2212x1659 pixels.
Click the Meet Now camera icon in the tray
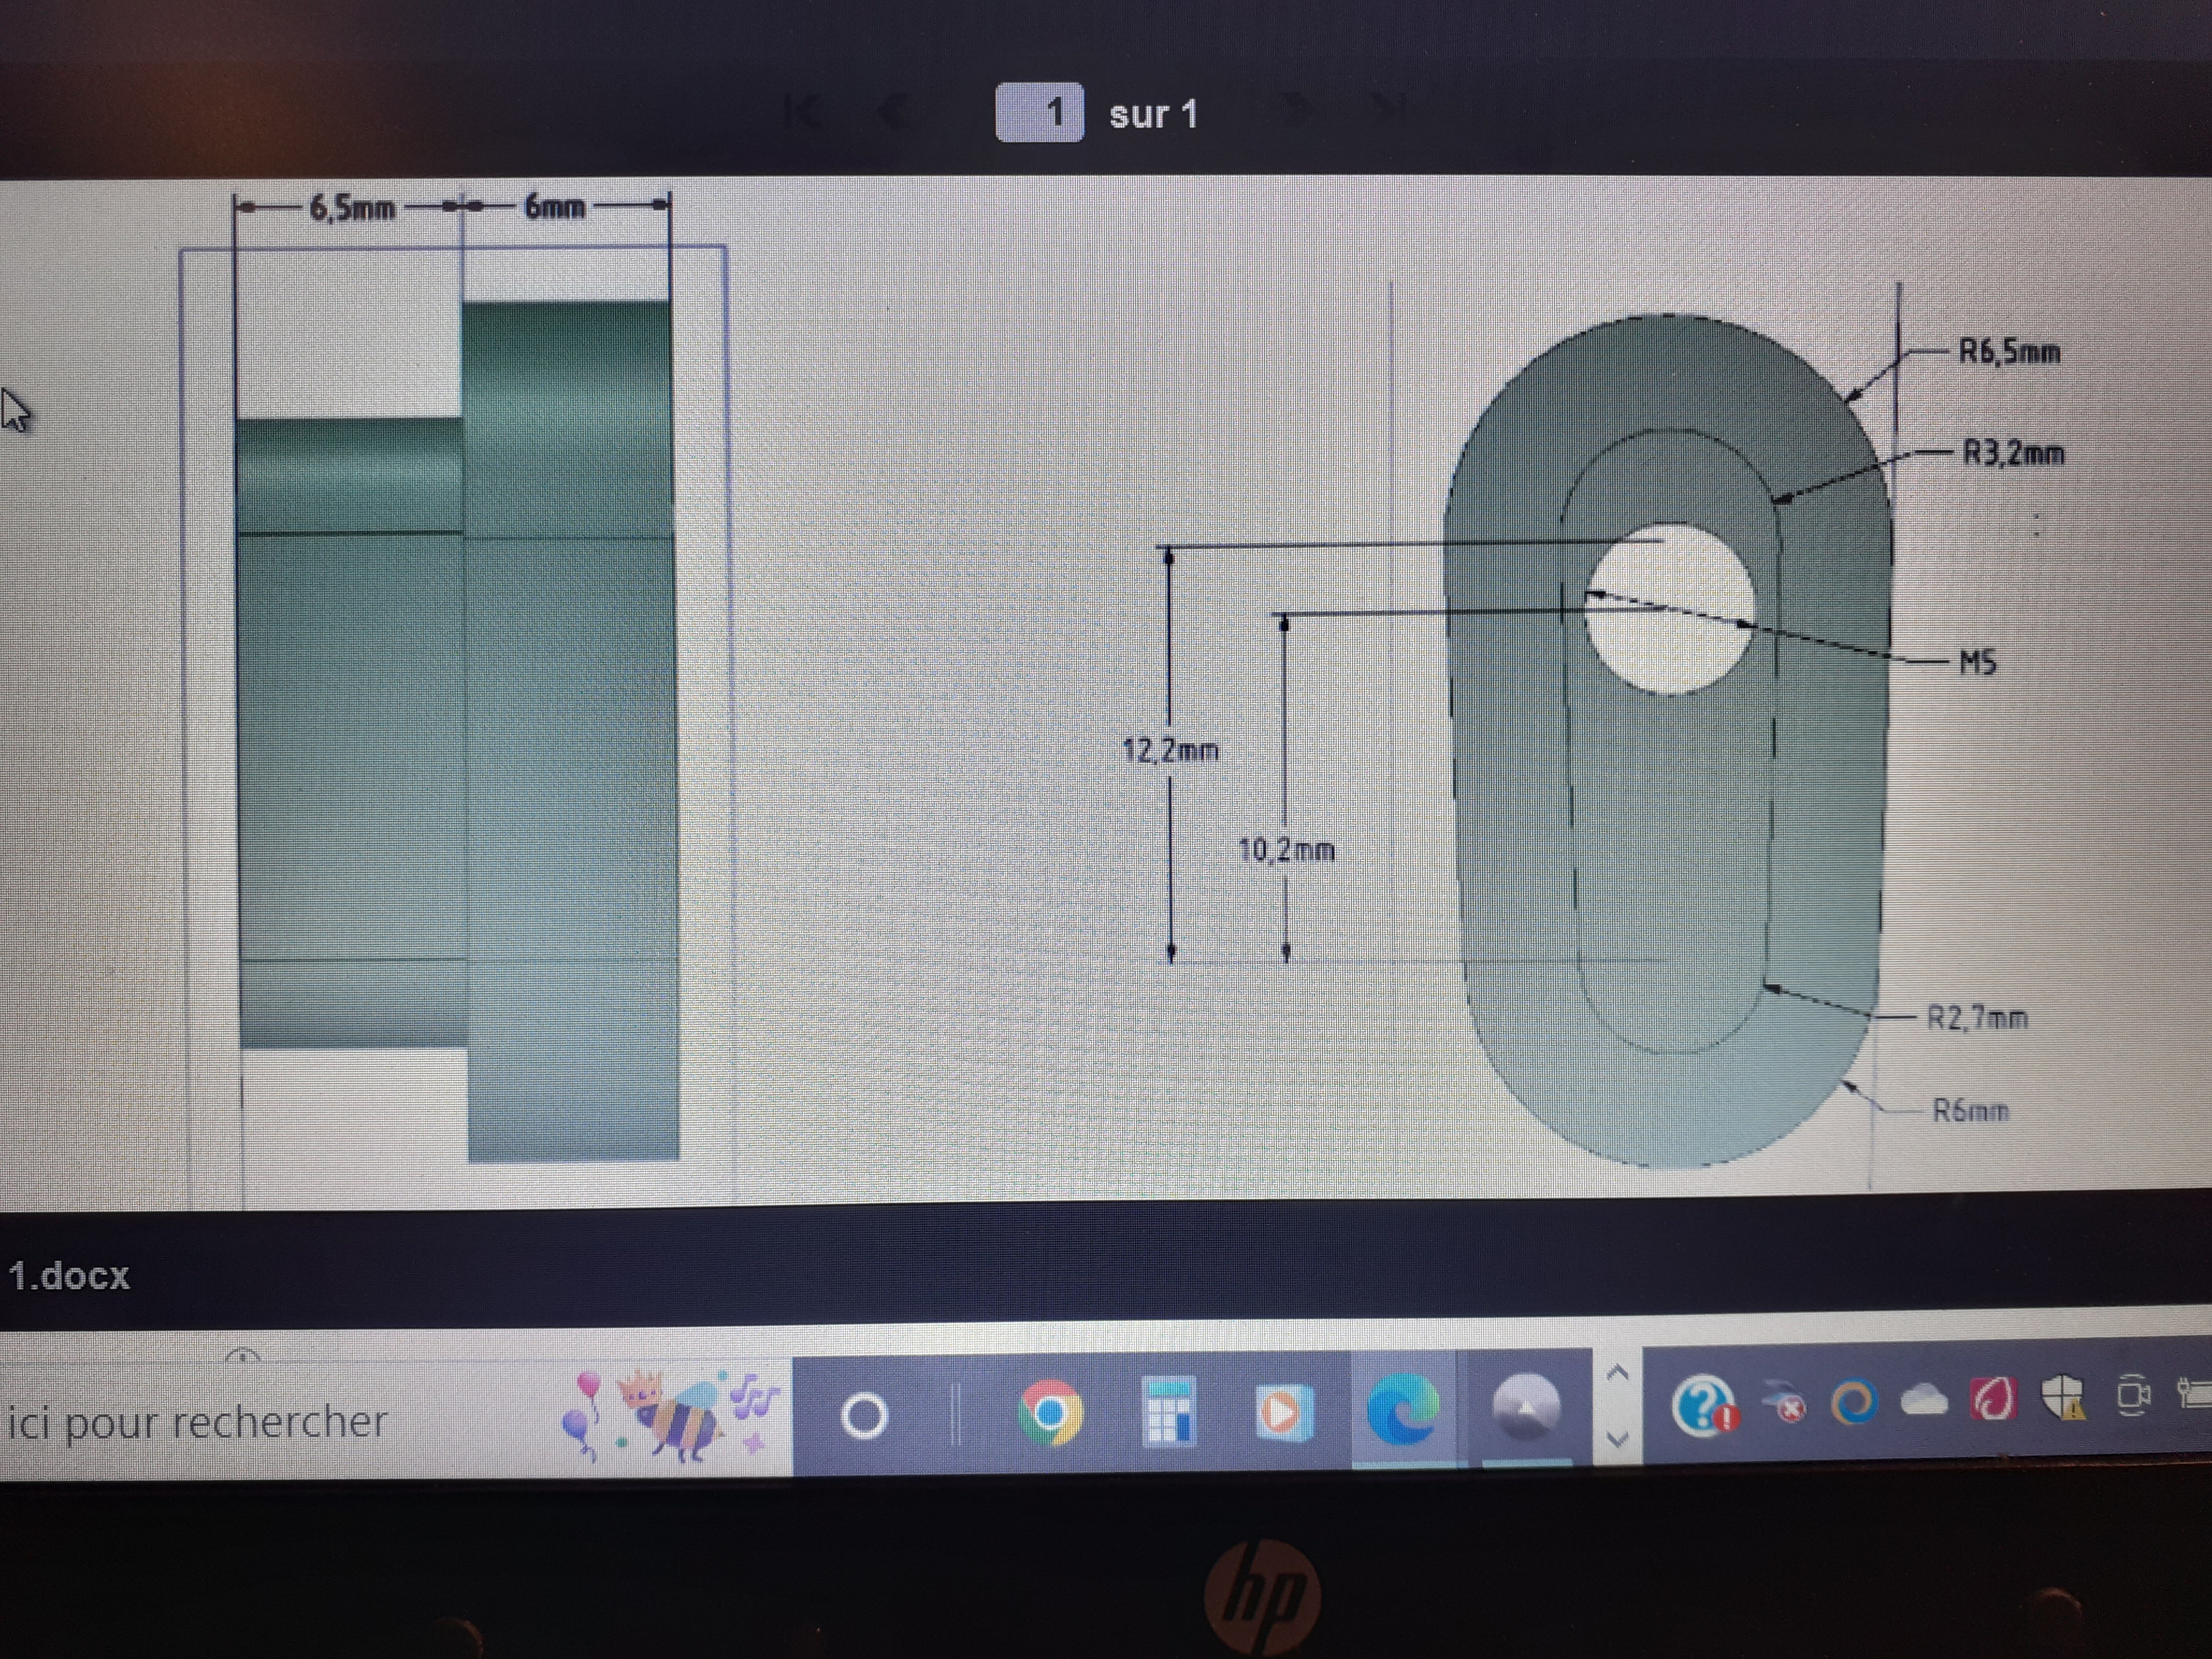[x=2133, y=1395]
